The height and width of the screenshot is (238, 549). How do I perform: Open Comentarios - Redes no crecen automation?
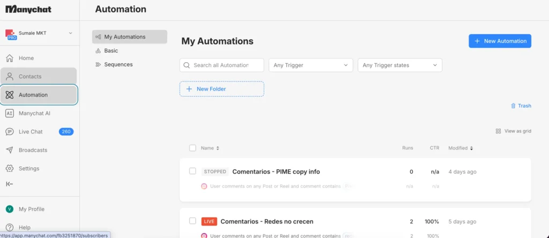[267, 221]
